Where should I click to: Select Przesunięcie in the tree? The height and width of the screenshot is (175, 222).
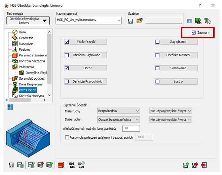28,90
